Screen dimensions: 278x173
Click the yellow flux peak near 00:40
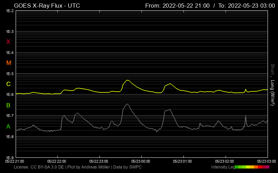[x=170, y=84]
